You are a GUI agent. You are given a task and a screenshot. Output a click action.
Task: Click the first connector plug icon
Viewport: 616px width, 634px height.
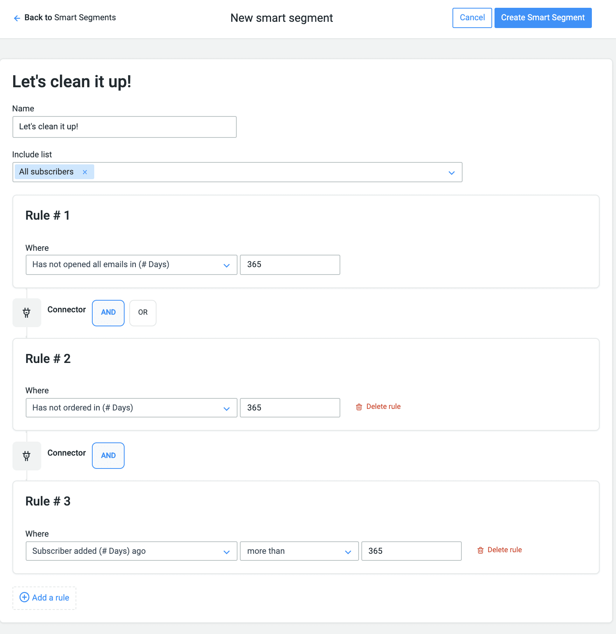[26, 313]
